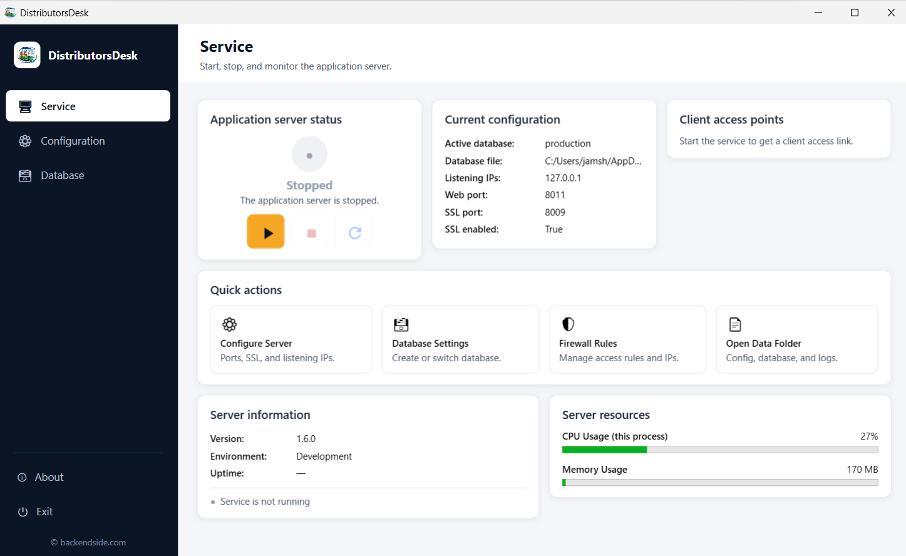Image resolution: width=906 pixels, height=556 pixels.
Task: Click the web port value 8011
Action: tap(555, 195)
